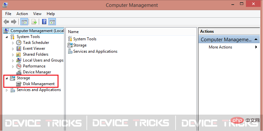
Task: Open Device Manager in the tree
Action: (x=37, y=72)
